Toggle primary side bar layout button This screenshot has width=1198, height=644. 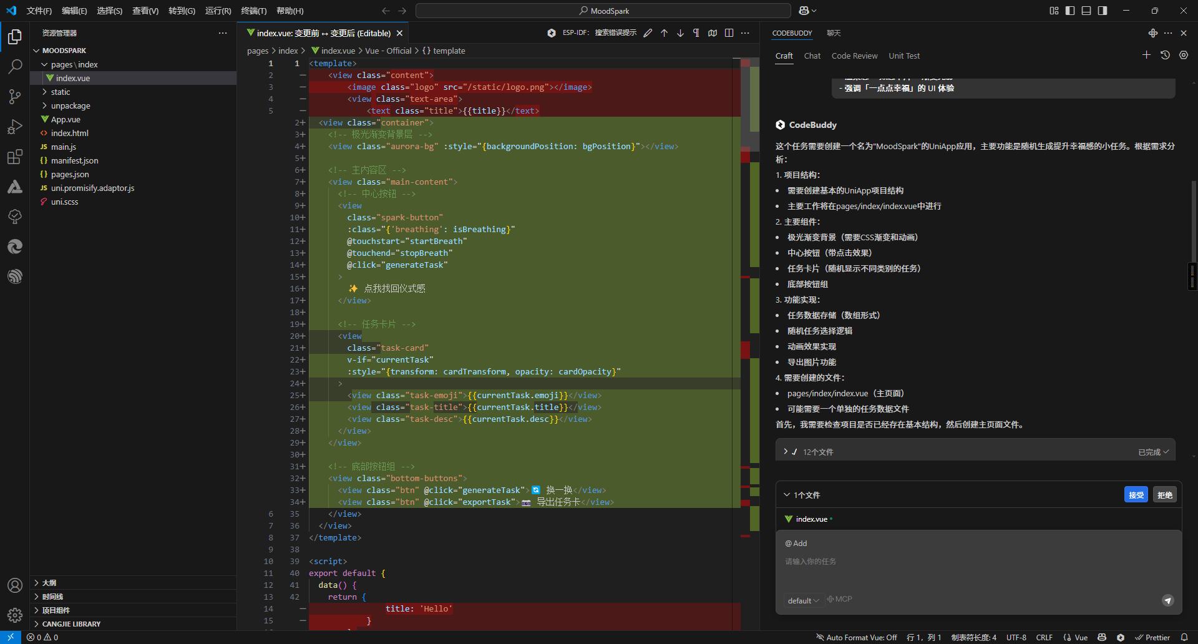coord(1070,11)
